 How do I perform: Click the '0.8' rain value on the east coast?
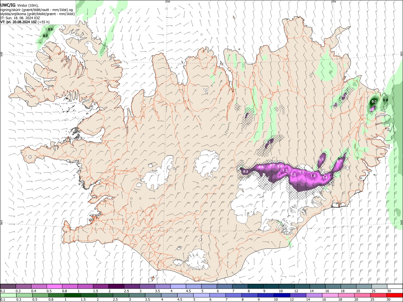pyautogui.click(x=385, y=100)
